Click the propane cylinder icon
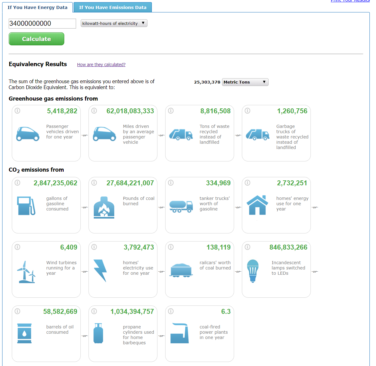The height and width of the screenshot is (366, 376). 98,333
